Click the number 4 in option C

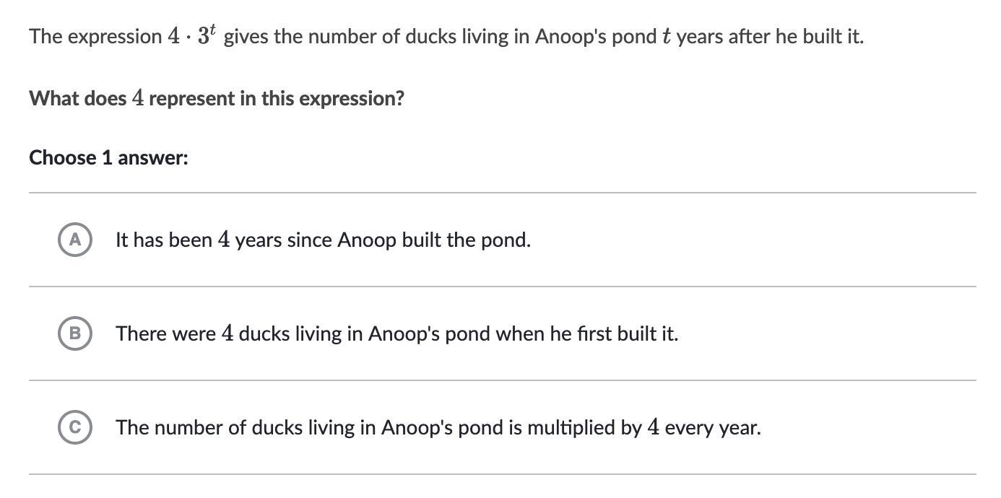coord(653,427)
